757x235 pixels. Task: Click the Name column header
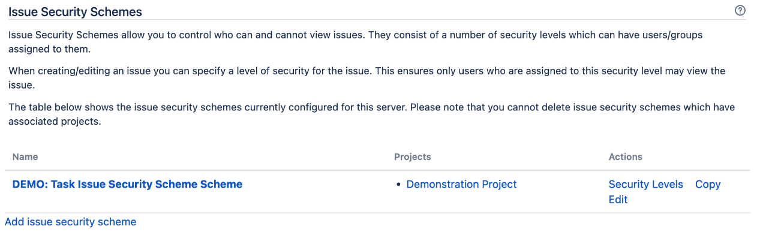click(25, 156)
